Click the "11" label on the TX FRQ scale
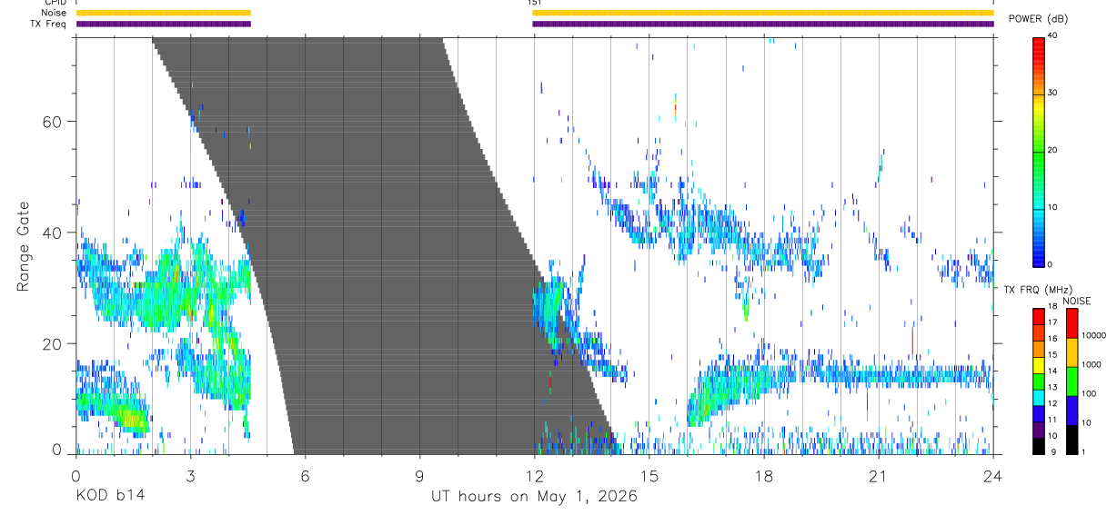The height and width of the screenshot is (515, 1117). (x=1054, y=420)
